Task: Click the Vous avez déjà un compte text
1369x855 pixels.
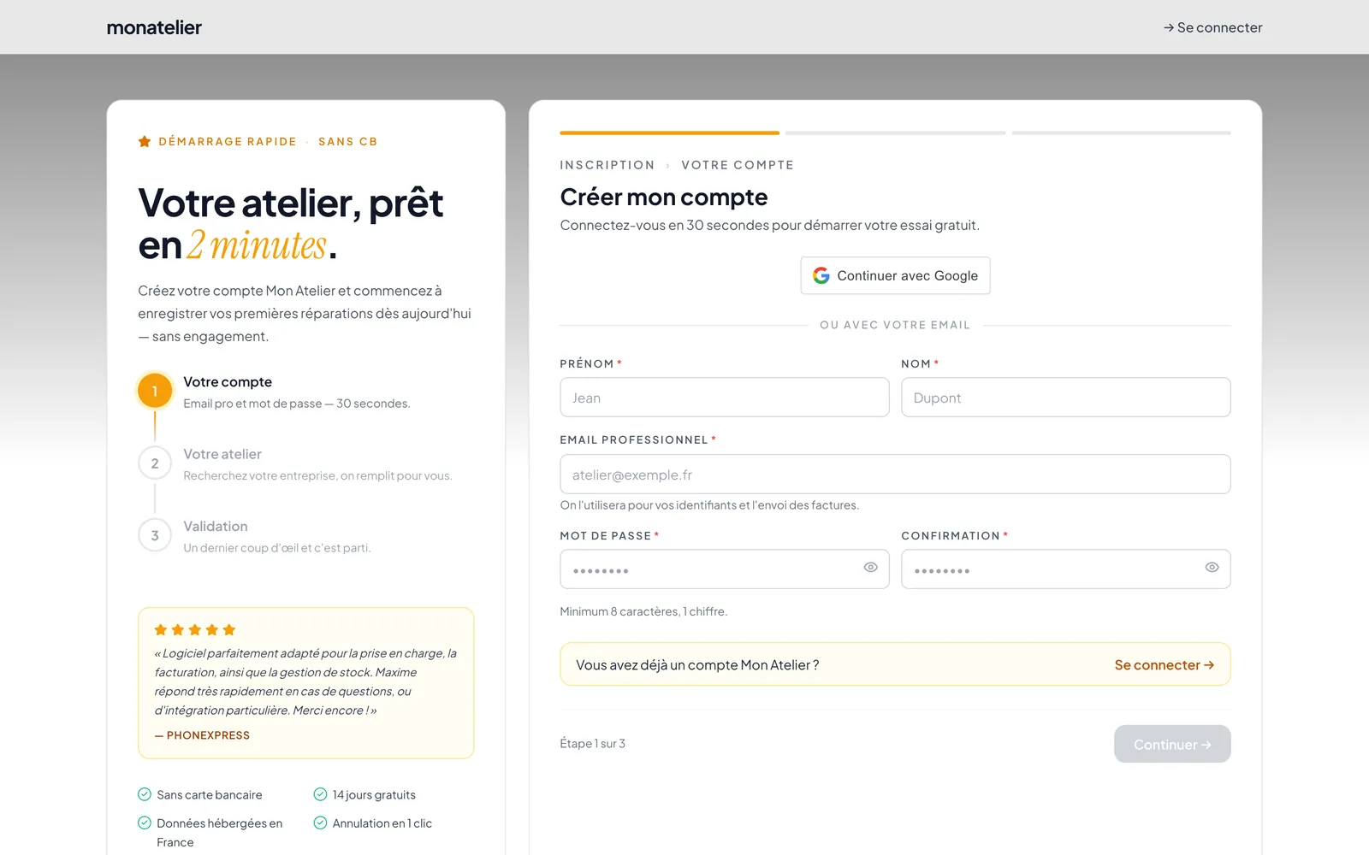Action: pos(697,665)
